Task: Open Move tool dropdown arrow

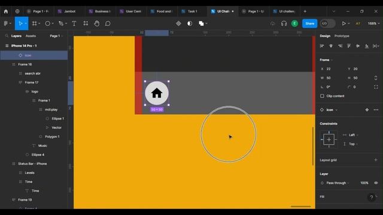Action: 26,23
